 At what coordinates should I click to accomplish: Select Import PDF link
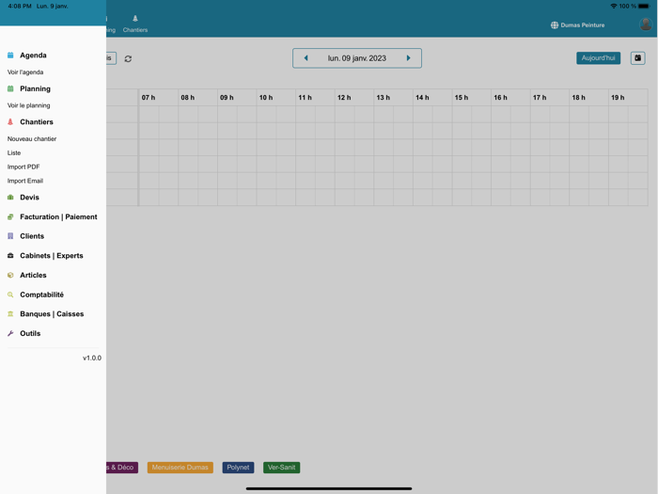coord(23,167)
